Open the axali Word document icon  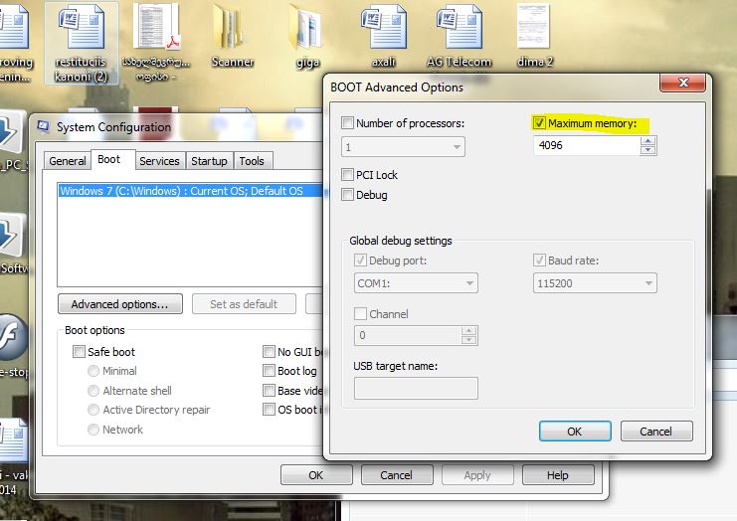click(x=384, y=37)
